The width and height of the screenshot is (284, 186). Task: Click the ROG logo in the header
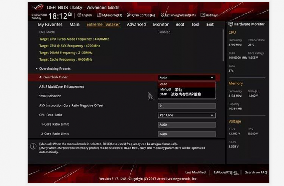(x=38, y=8)
